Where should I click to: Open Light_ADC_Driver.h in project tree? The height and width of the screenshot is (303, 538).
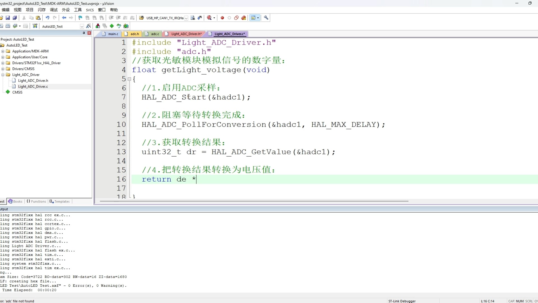click(33, 81)
